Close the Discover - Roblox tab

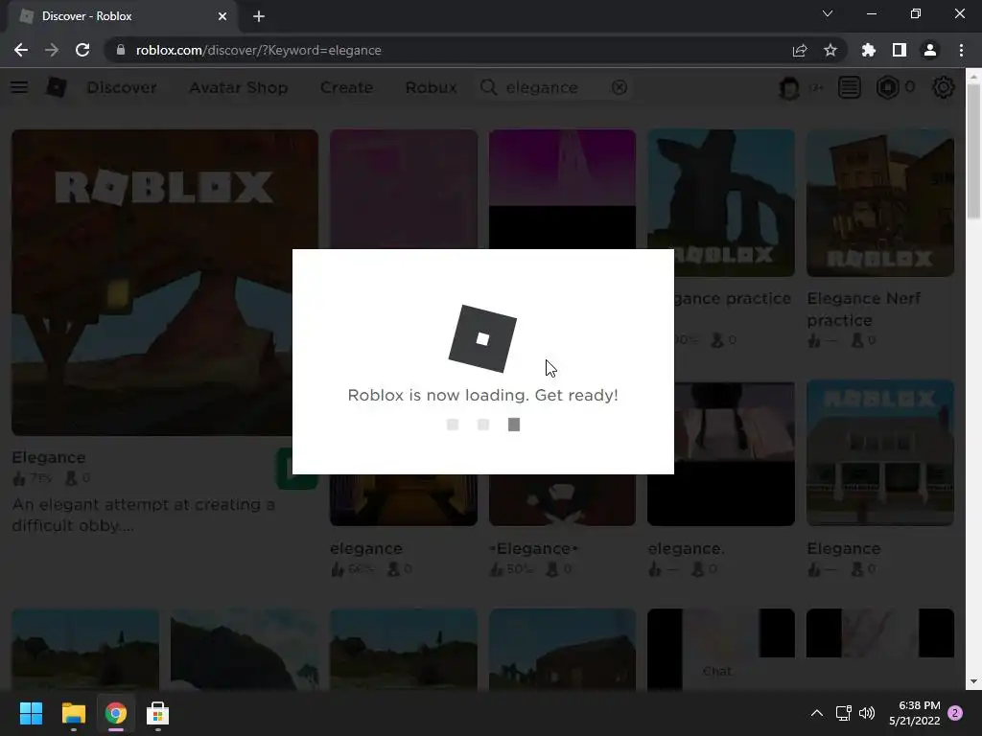point(222,16)
